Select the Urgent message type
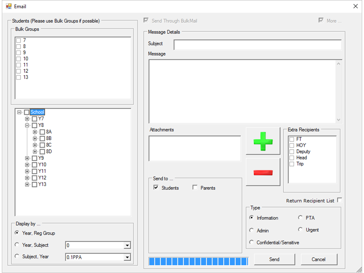The height and width of the screenshot is (273, 364). point(300,230)
